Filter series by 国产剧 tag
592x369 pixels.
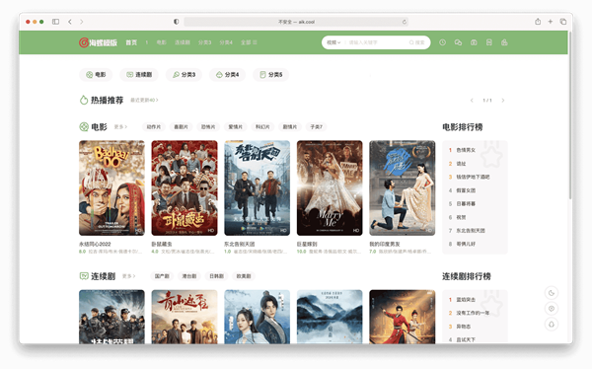click(x=162, y=276)
